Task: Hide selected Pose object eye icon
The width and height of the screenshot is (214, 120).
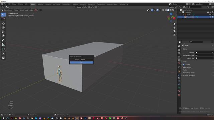Action: coord(210,17)
